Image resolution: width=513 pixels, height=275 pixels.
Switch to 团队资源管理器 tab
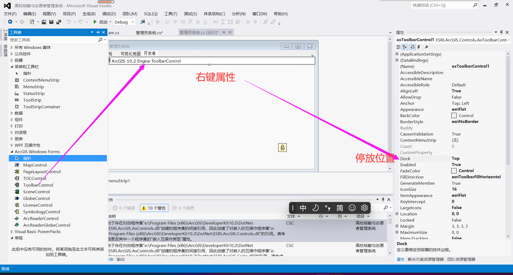click(461, 259)
